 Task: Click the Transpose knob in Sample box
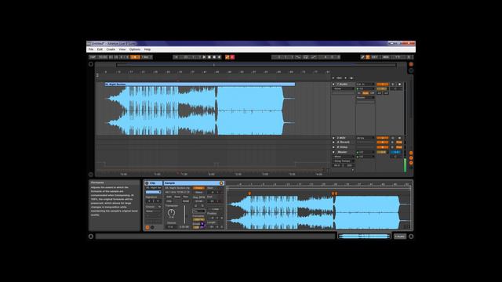point(171,212)
